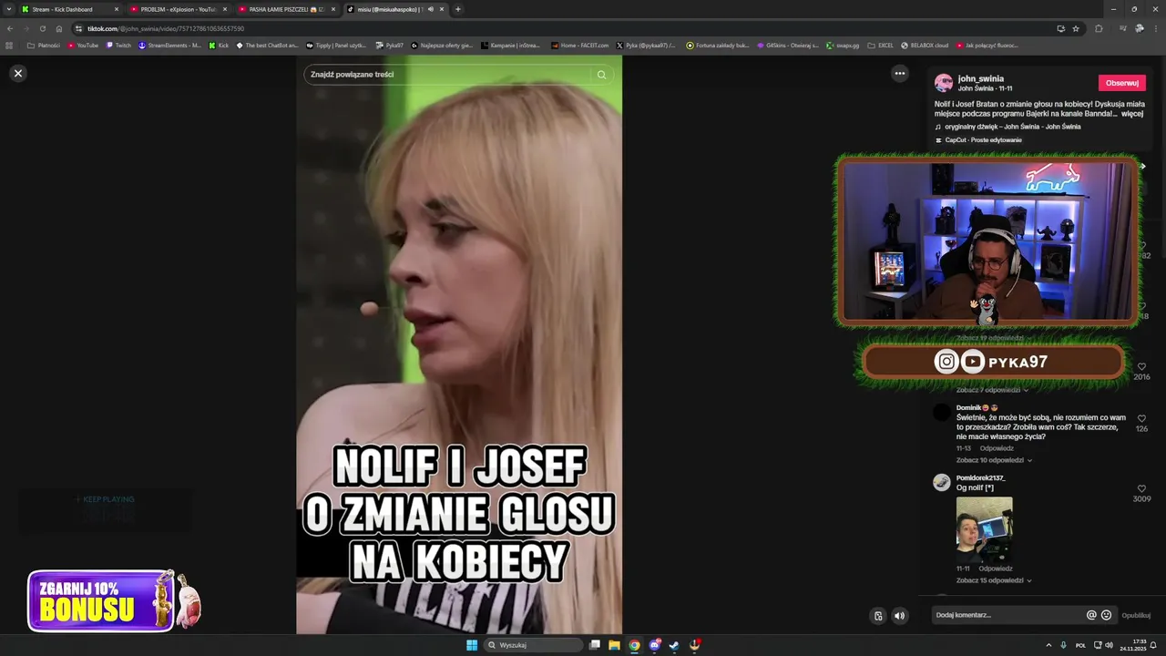Screen dimensions: 1166x656
Task: Go to browser home page icon
Action: tap(59, 28)
